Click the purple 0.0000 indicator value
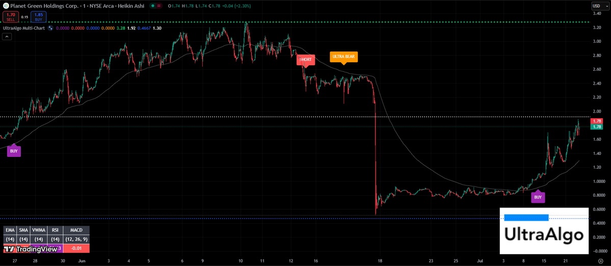 [62, 28]
